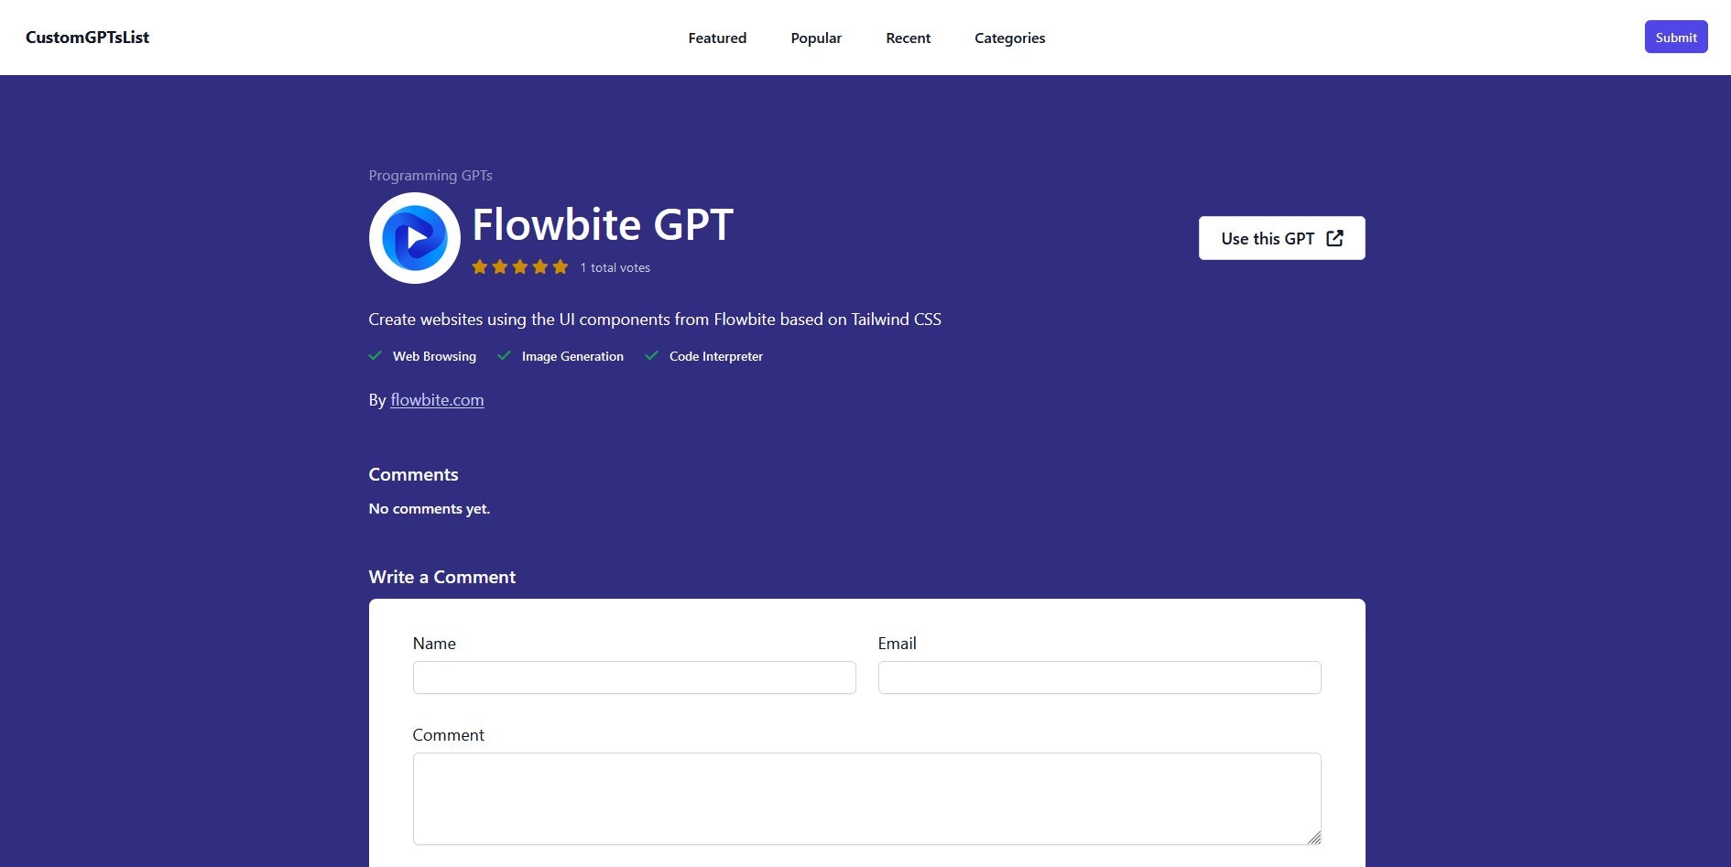
Task: Click the comment box resize handle
Action: (x=1314, y=838)
